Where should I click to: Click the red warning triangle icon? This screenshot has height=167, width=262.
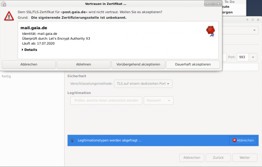pyautogui.click(x=9, y=16)
